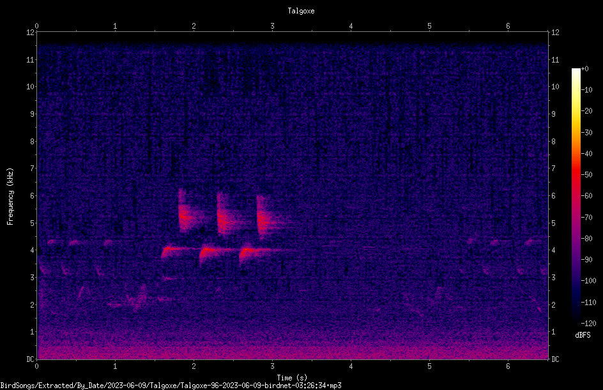The width and height of the screenshot is (603, 390).
Task: Click the 3 second tick on bottom time axis
Action: pos(272,366)
